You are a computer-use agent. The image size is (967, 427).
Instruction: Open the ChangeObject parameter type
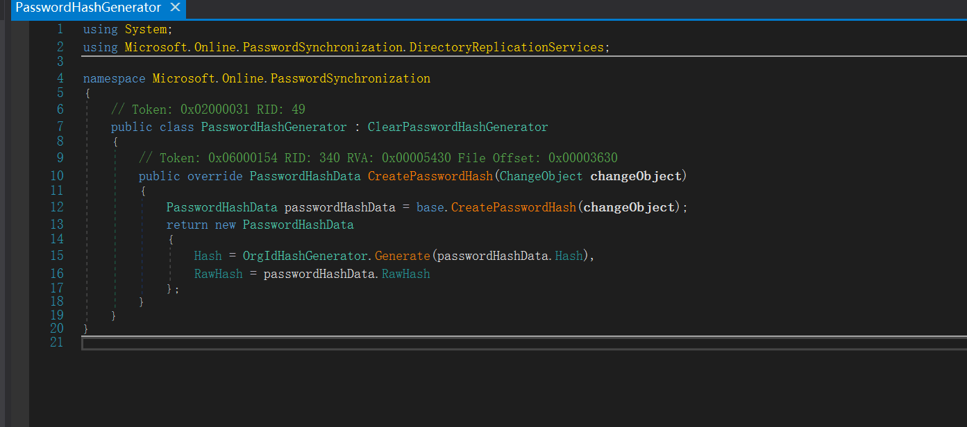point(541,177)
